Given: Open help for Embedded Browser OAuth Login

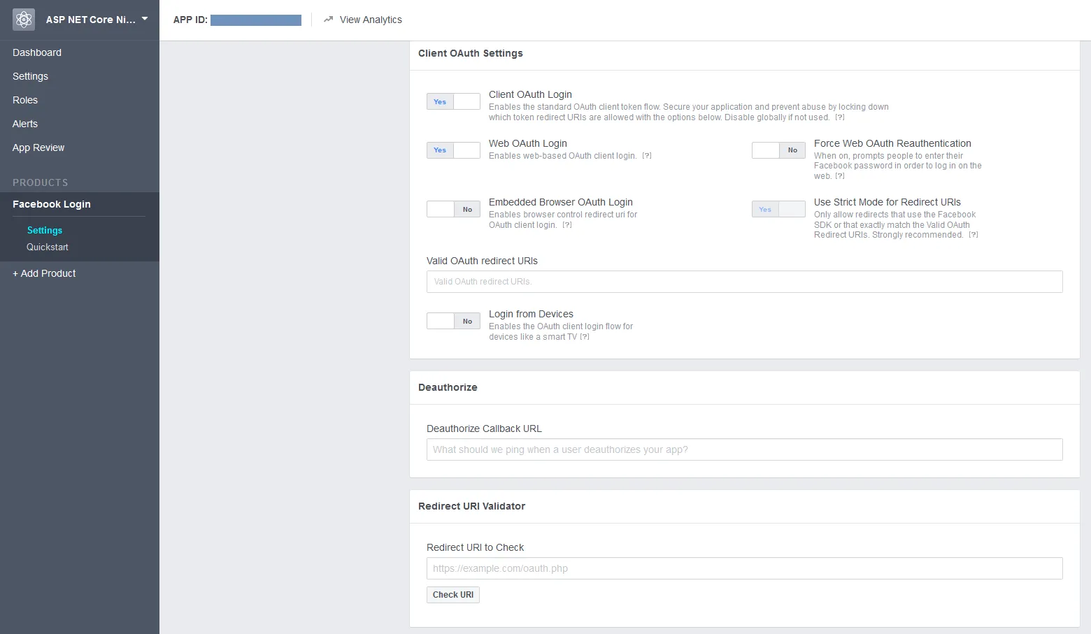Looking at the screenshot, I should pos(567,225).
